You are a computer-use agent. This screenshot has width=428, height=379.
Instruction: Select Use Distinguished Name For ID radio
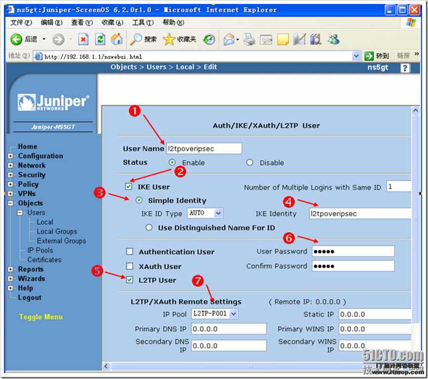[x=149, y=227]
